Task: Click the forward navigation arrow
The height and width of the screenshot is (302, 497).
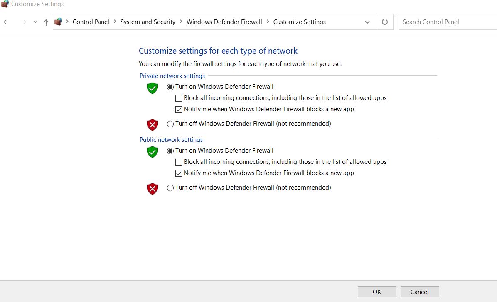Action: click(23, 22)
